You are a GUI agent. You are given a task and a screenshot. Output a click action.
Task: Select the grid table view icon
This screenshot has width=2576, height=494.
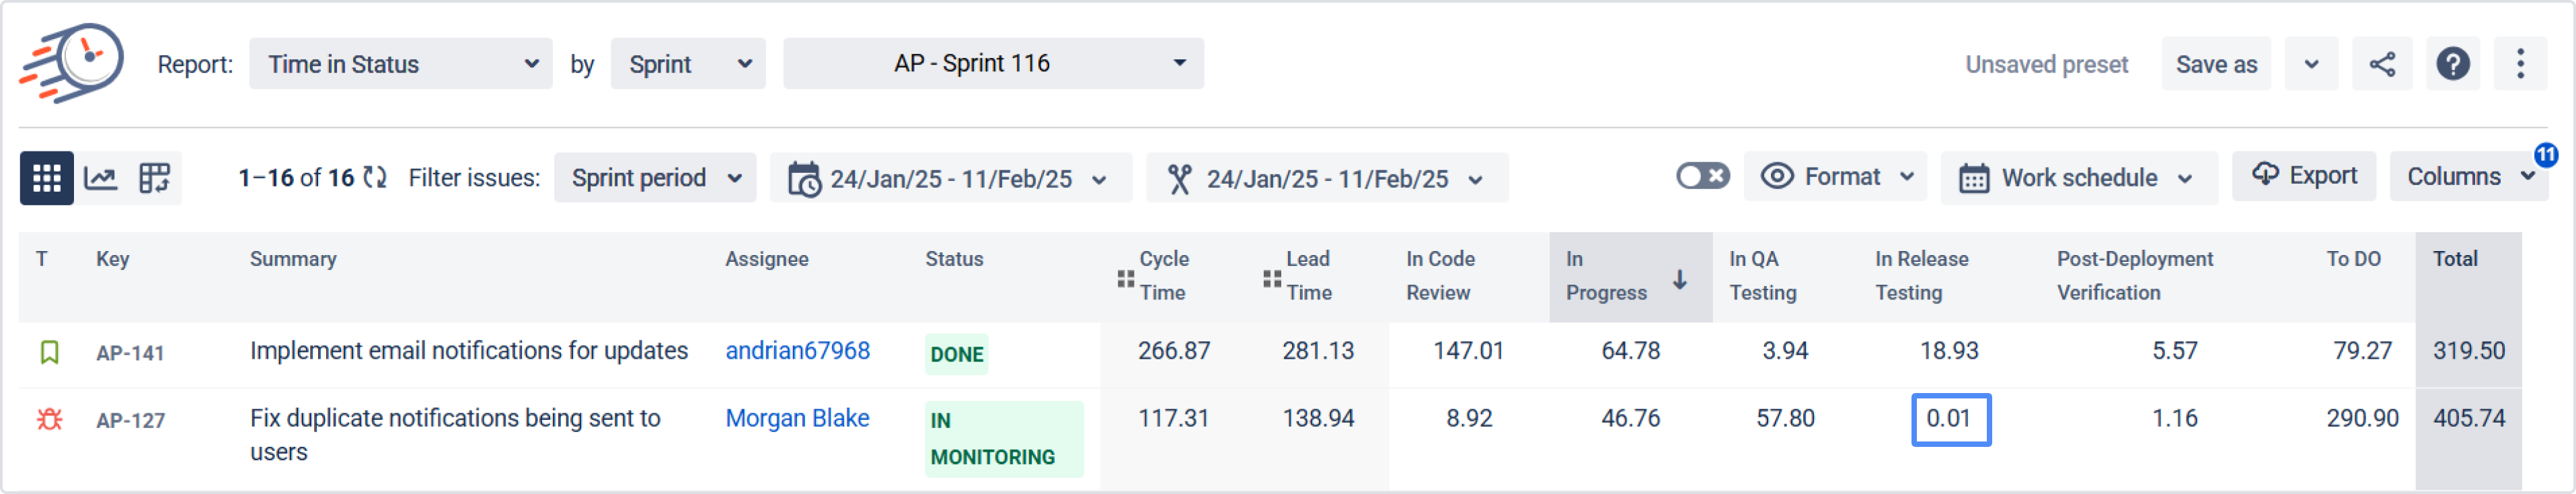pos(46,179)
